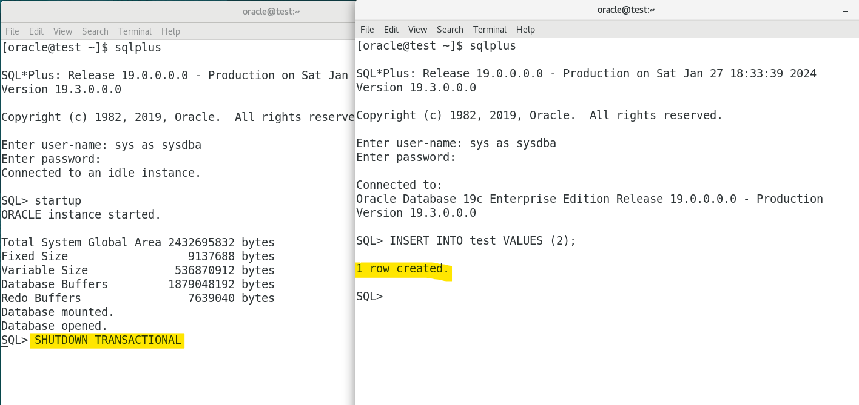Click 'Enter user-name: sys as sysdba' in right terminal
The image size is (859, 405).
(456, 143)
